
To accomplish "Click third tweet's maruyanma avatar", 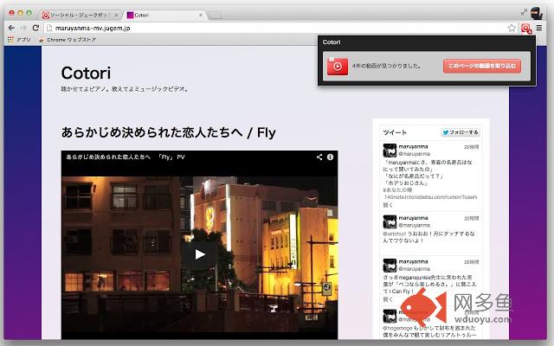I will coord(390,266).
